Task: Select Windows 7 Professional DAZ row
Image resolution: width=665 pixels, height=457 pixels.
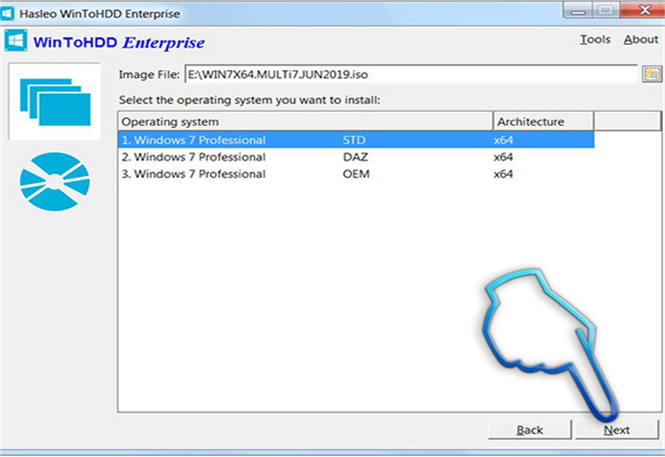Action: pos(356,157)
